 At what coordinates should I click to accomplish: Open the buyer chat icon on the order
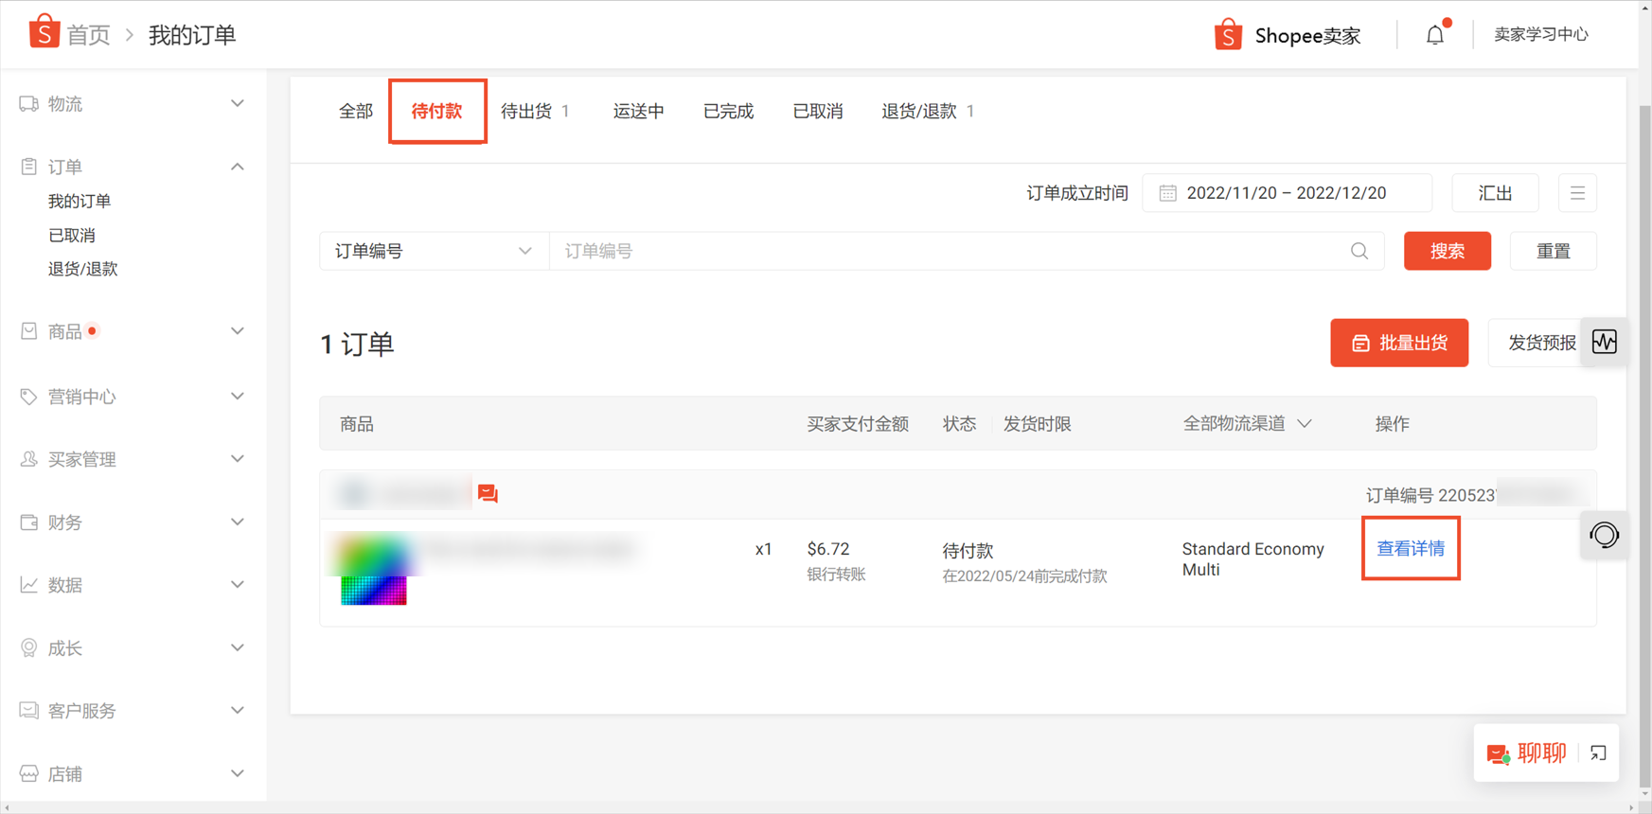[x=488, y=493]
